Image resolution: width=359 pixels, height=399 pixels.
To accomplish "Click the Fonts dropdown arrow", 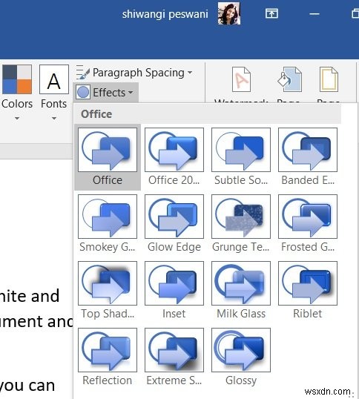I will click(x=54, y=118).
